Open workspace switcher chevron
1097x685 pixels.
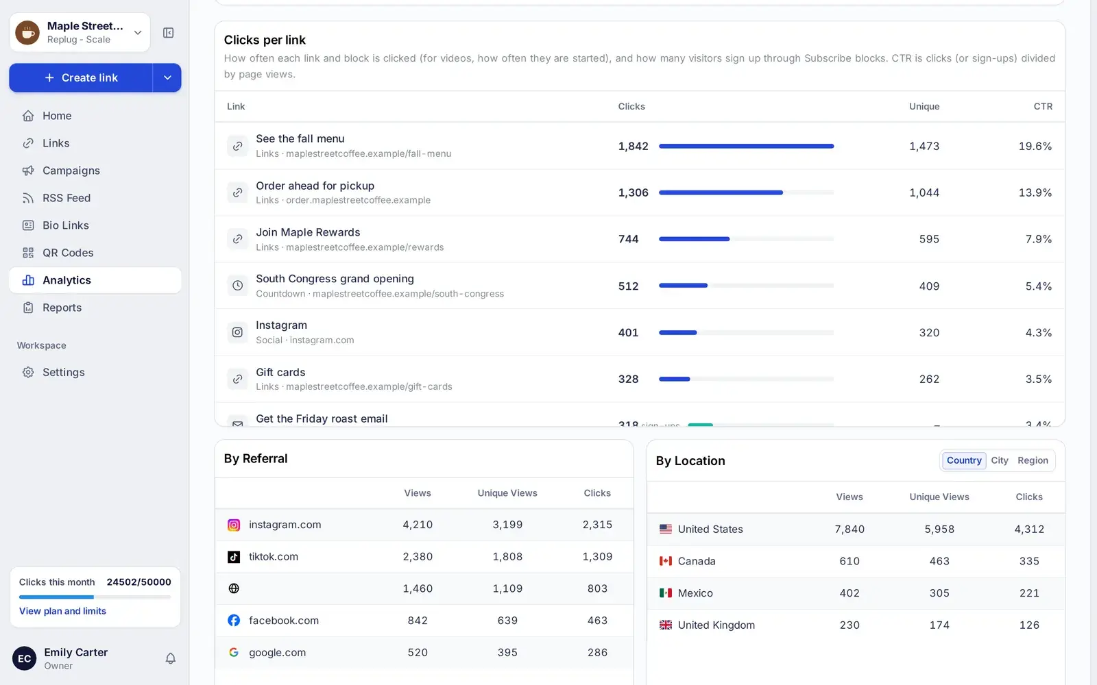pyautogui.click(x=138, y=32)
